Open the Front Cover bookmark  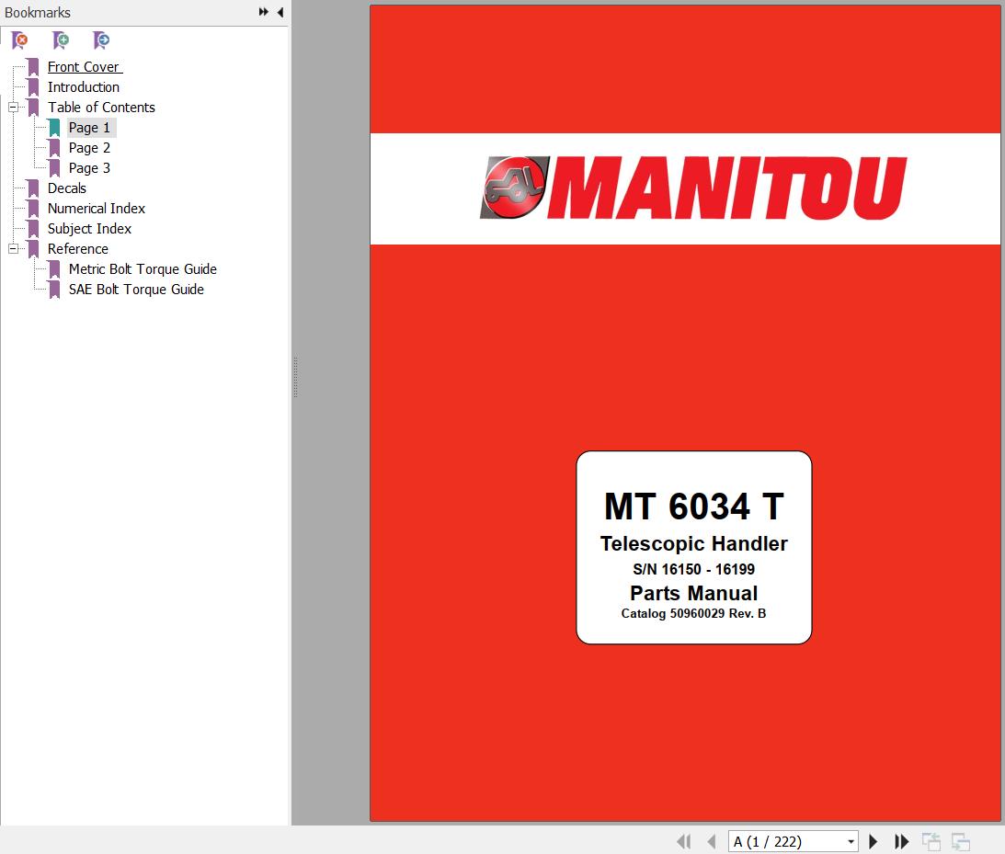point(84,66)
